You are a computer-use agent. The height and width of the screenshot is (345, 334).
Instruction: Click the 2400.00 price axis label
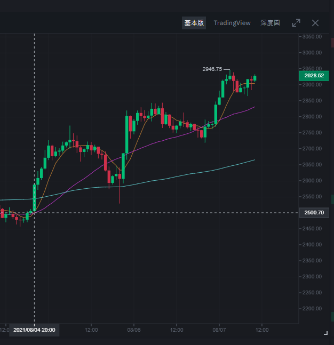pos(312,244)
